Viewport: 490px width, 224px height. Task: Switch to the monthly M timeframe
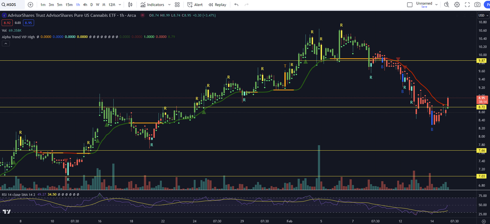tap(103, 4)
